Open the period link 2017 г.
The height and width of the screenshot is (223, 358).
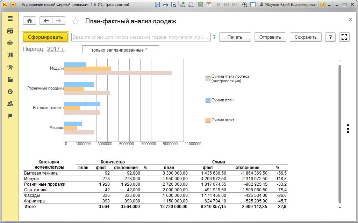pyautogui.click(x=56, y=49)
